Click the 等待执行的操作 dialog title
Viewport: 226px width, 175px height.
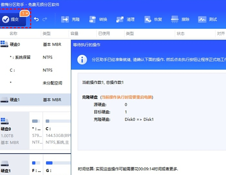87,45
